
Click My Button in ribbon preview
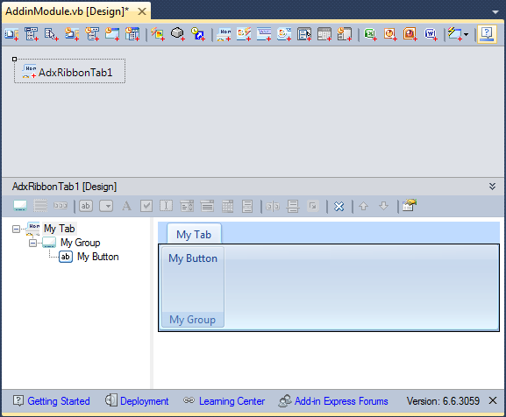(193, 258)
